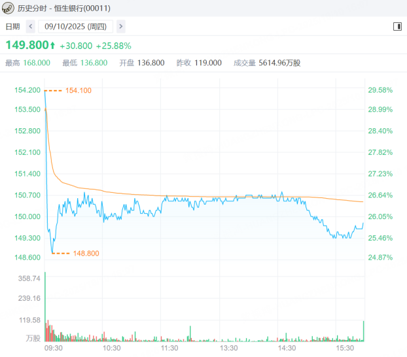Click the 15:30 time axis label
Screen dimensions: 407x357
345,348
